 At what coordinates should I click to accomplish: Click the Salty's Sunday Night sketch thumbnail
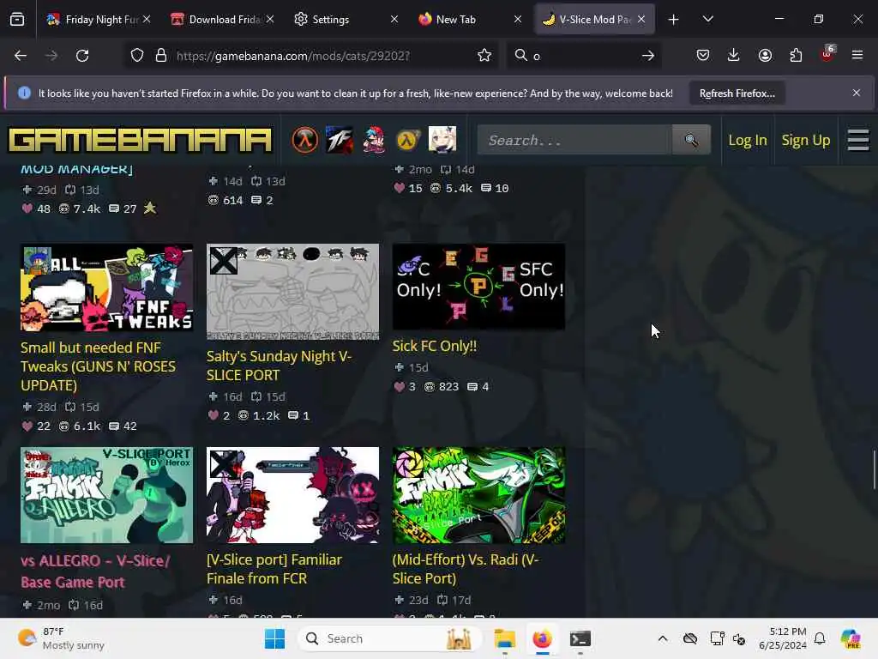[x=293, y=292]
